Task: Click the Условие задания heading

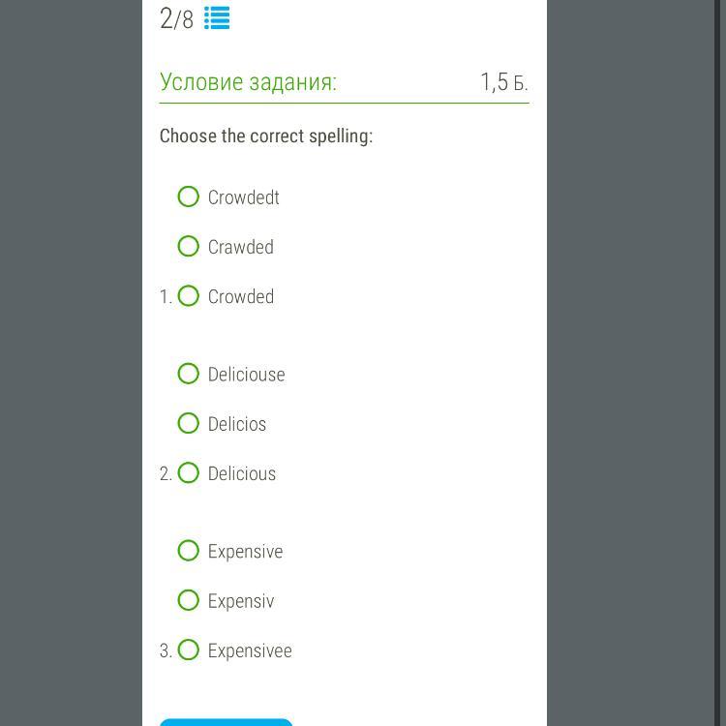Action: pos(248,82)
